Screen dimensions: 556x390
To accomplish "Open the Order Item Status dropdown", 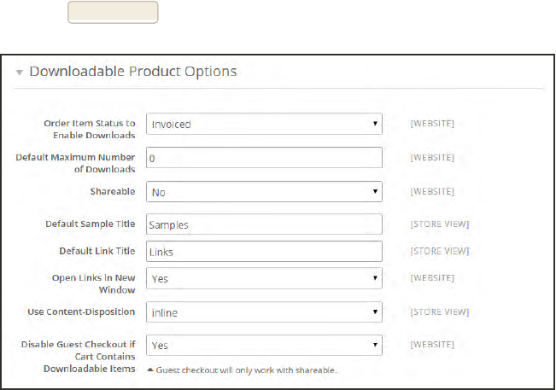I will click(x=263, y=124).
